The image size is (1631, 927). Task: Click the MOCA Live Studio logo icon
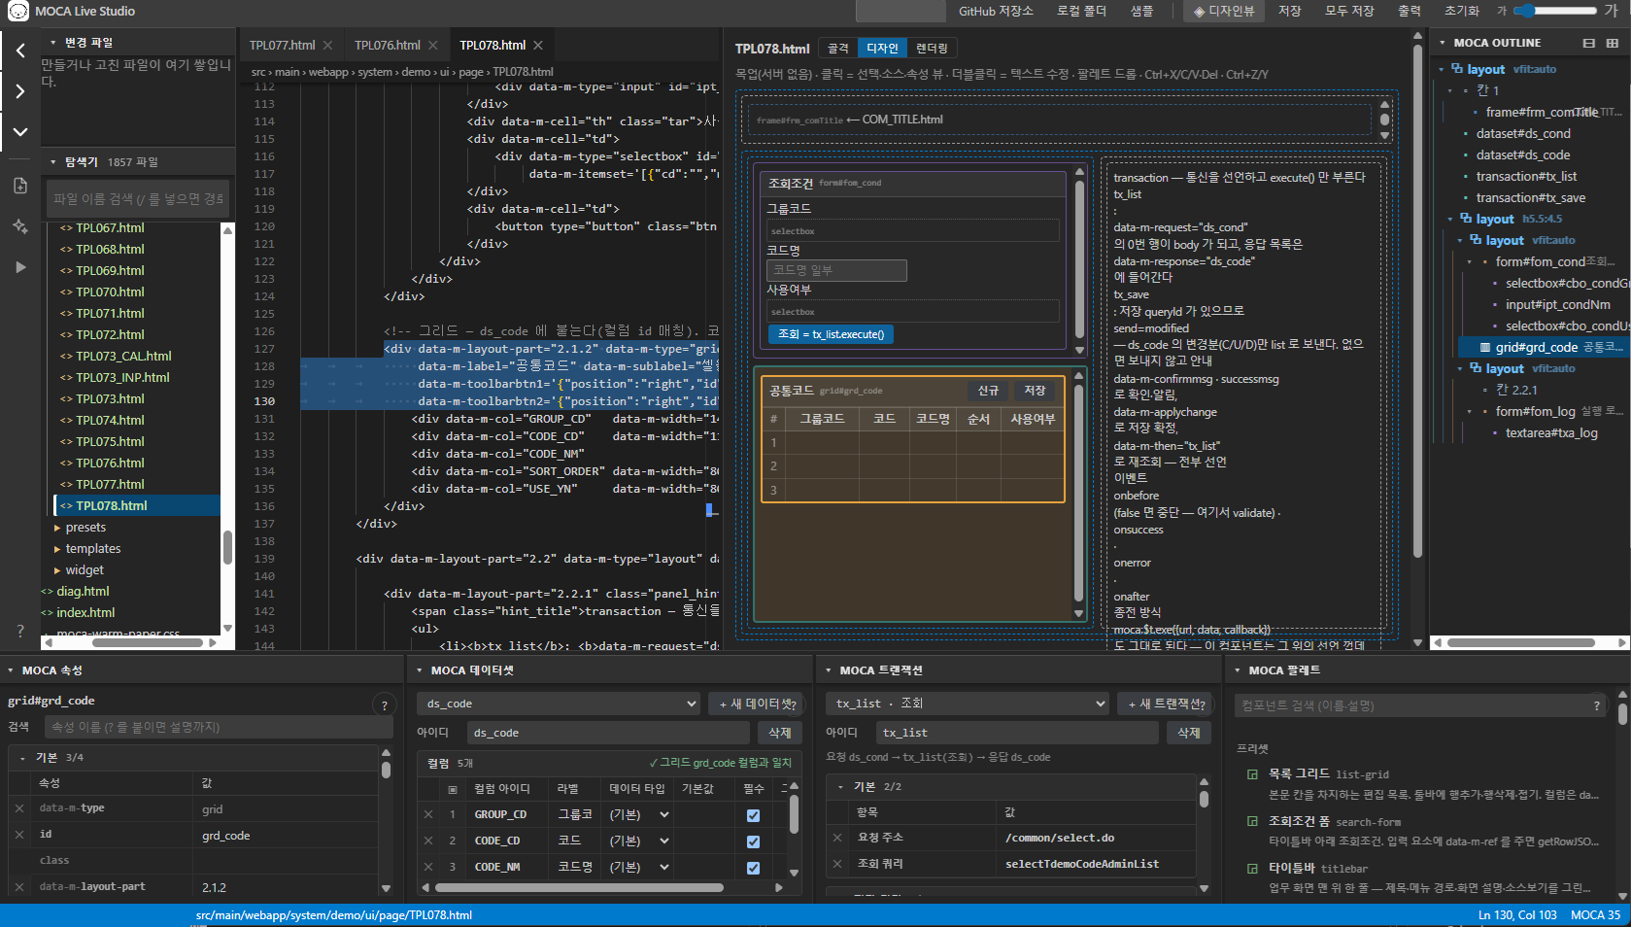click(17, 12)
